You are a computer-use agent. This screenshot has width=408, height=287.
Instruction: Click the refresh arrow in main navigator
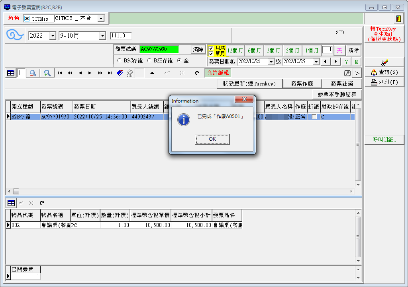click(x=197, y=73)
